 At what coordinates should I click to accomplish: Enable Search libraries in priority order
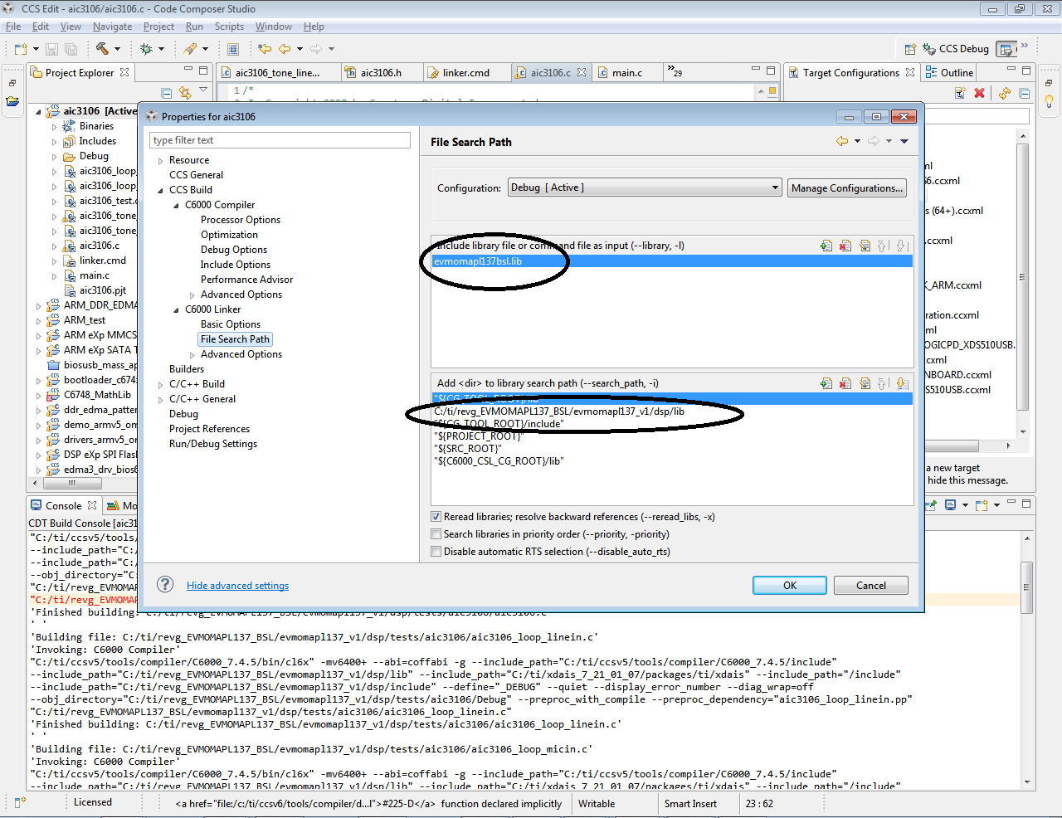coord(436,534)
